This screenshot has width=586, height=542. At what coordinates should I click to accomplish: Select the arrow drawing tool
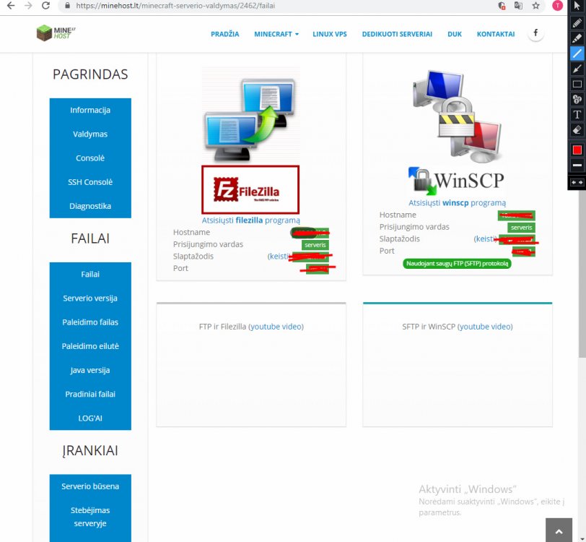coord(577,69)
